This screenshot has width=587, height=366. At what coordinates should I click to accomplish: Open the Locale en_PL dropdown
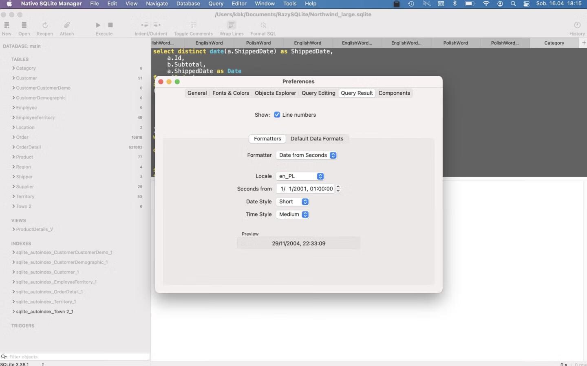click(x=300, y=176)
